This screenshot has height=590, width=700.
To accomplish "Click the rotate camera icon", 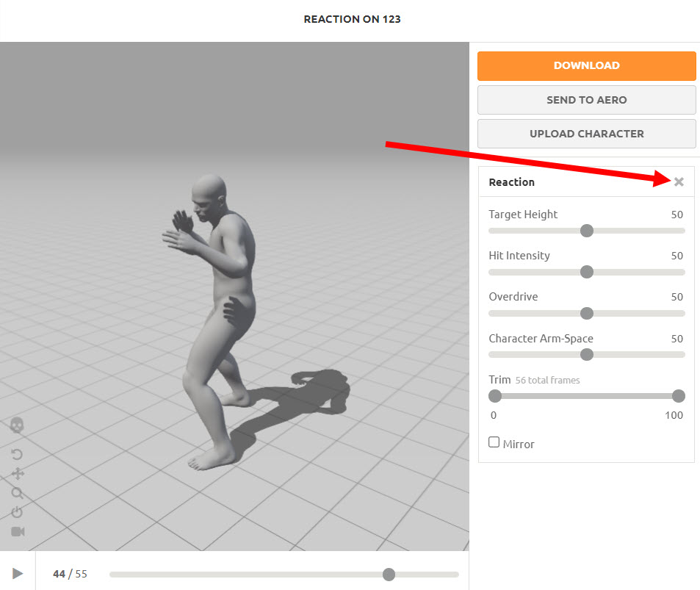I will pos(17,455).
